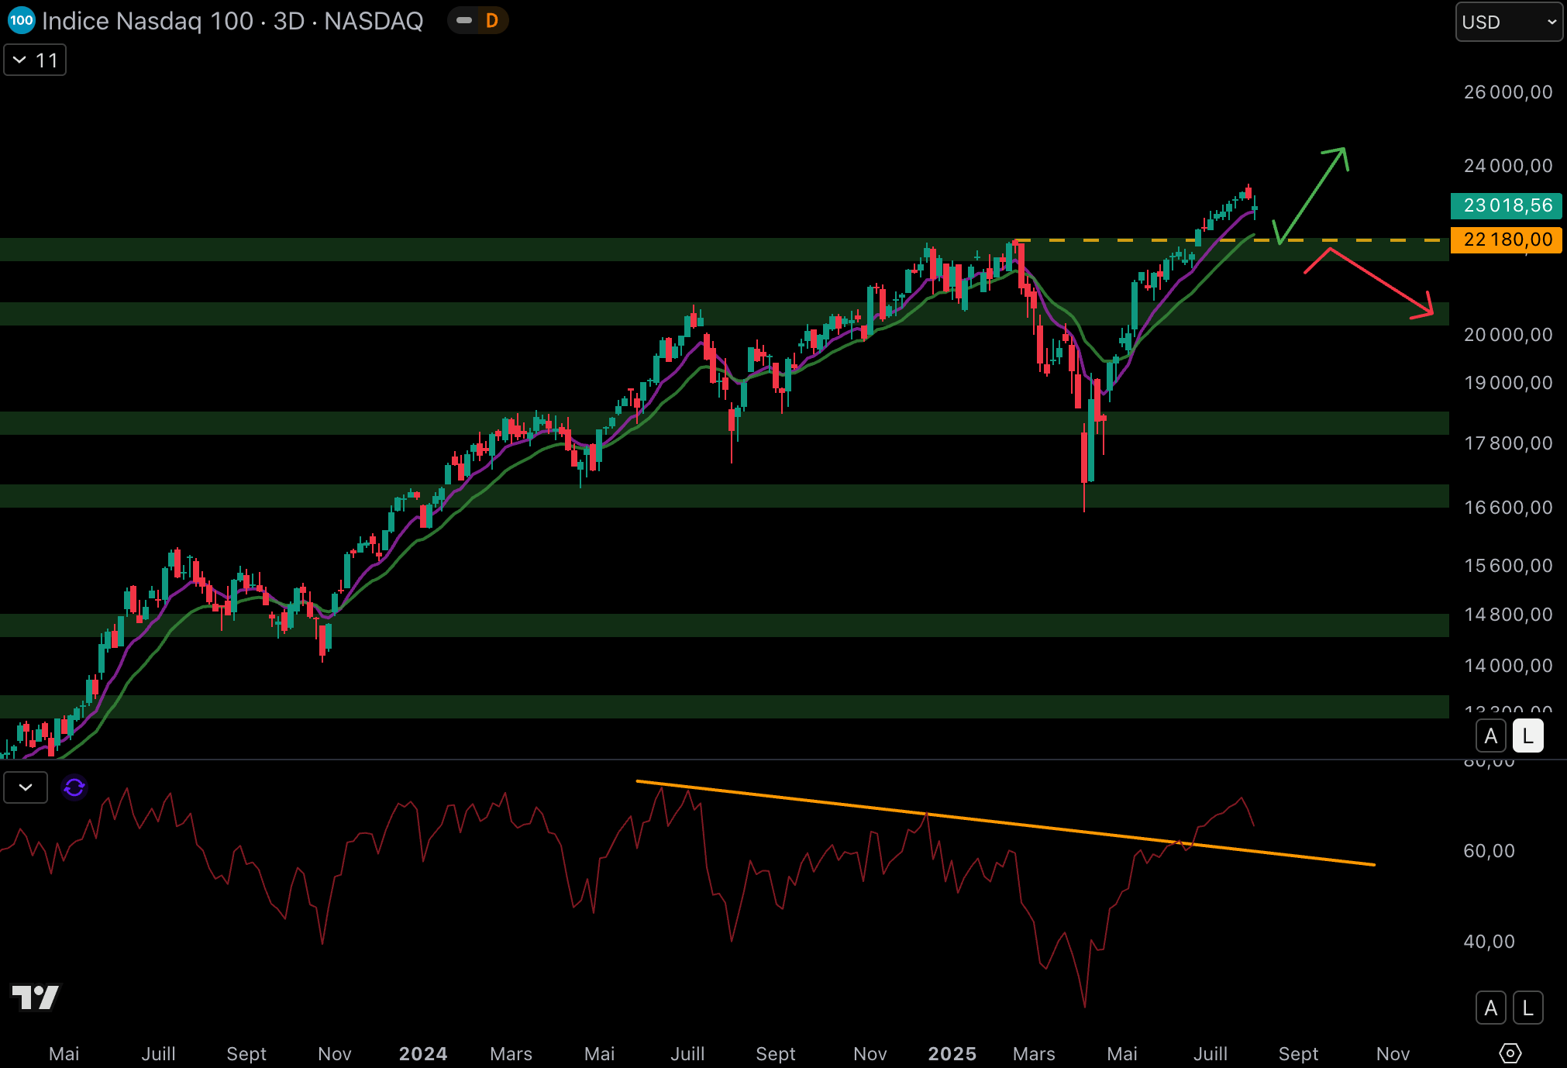Toggle auto scale A on price pane
The width and height of the screenshot is (1567, 1068).
tap(1490, 736)
